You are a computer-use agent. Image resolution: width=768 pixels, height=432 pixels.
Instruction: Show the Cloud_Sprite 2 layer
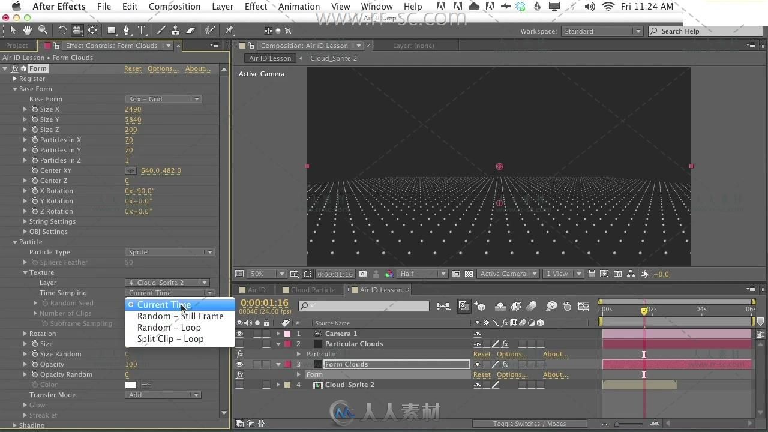[239, 385]
